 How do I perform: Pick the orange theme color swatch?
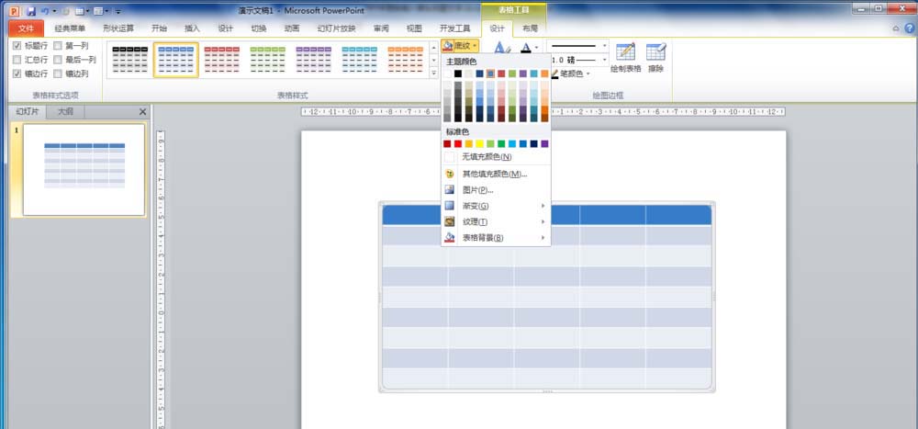pyautogui.click(x=544, y=73)
